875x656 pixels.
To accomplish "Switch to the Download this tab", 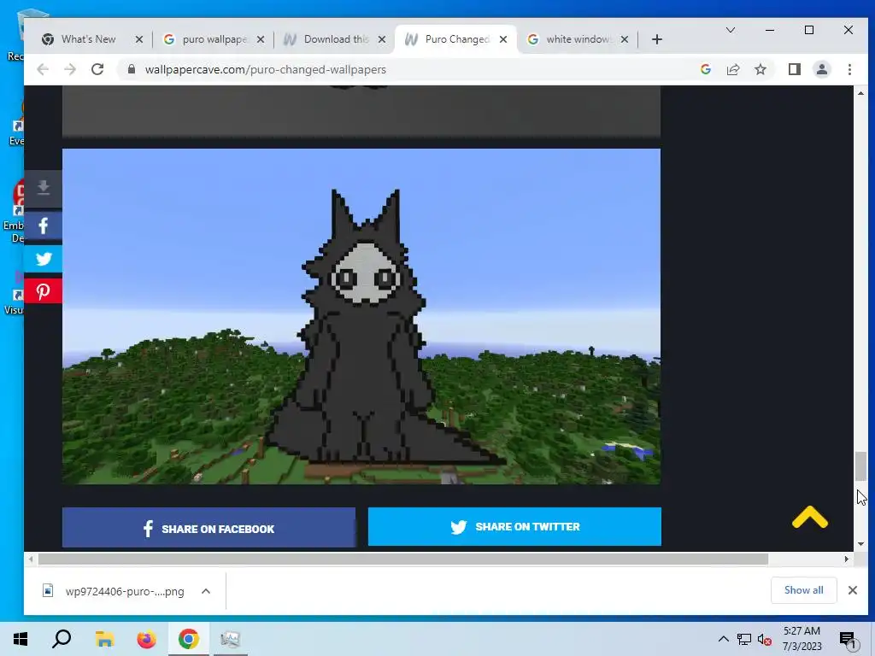I will click(x=335, y=39).
